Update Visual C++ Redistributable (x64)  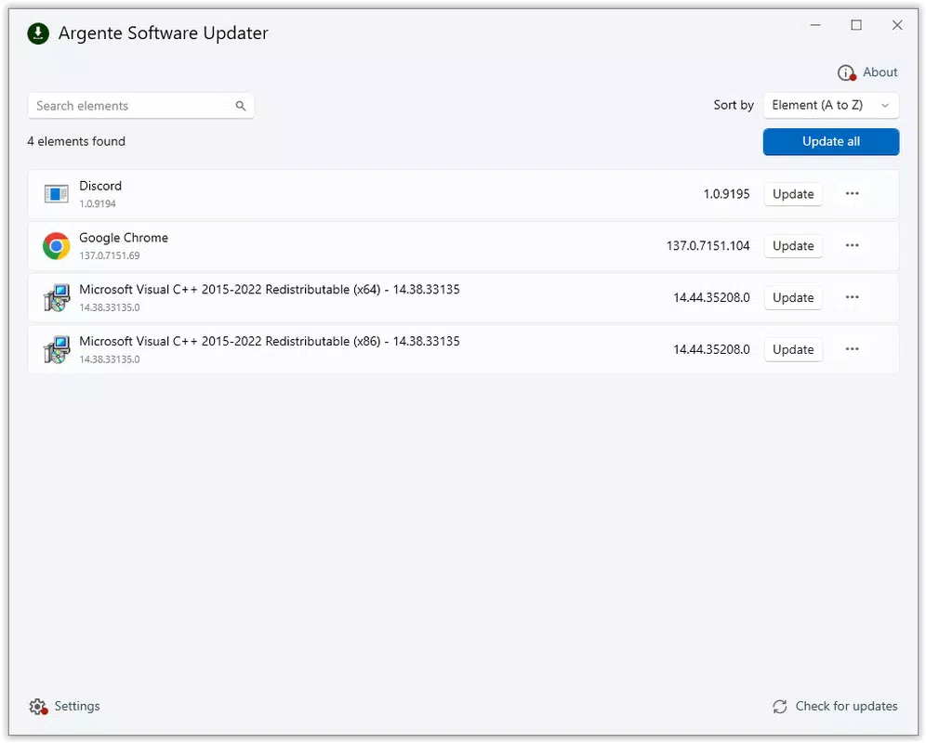(x=793, y=298)
